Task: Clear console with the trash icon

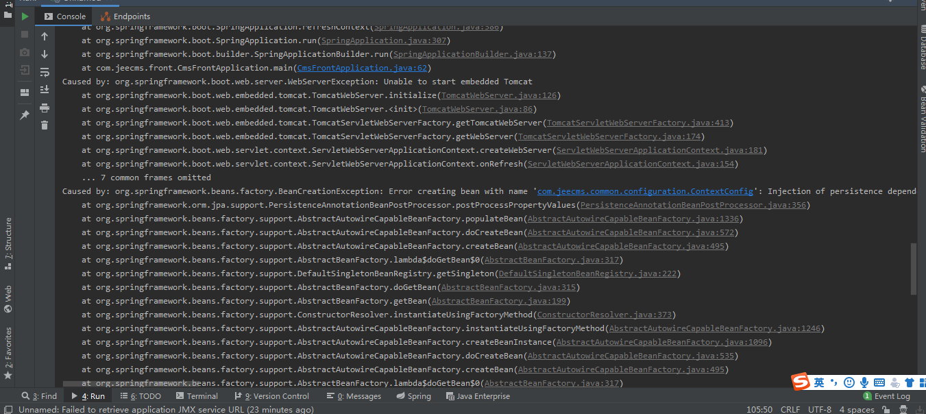Action: click(45, 125)
